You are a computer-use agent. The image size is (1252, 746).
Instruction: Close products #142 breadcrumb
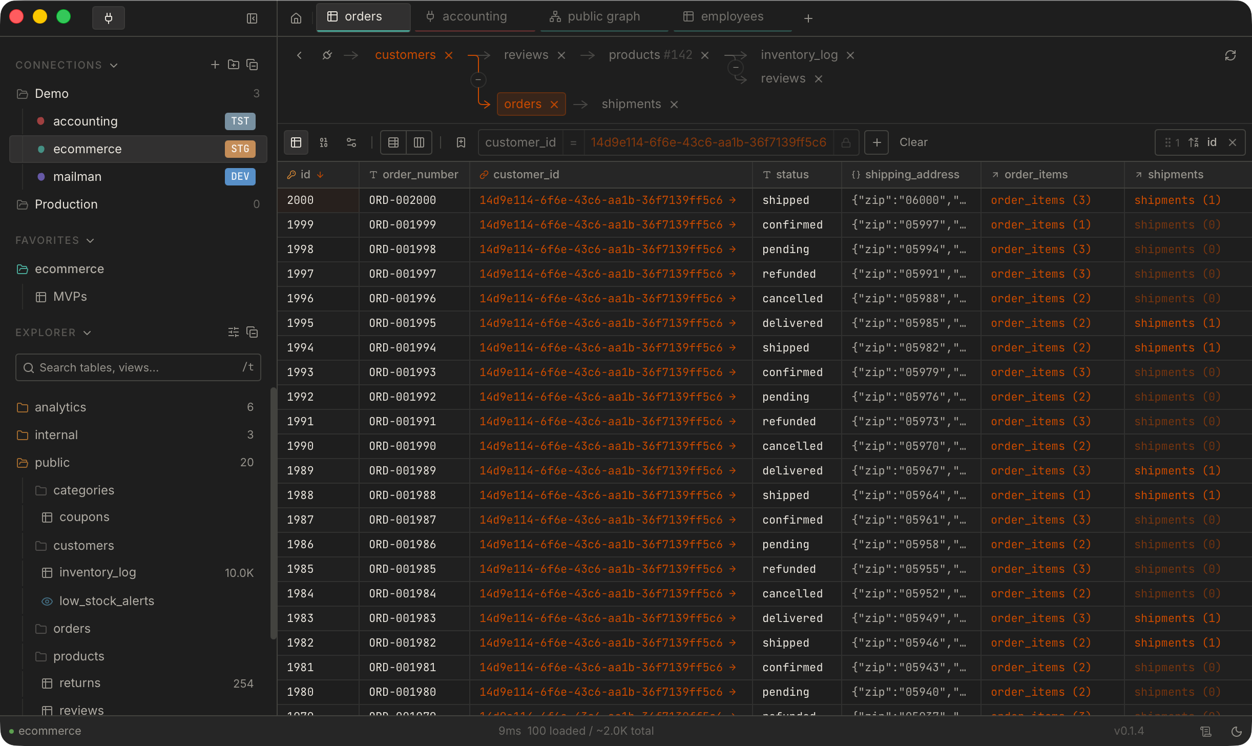coord(705,55)
